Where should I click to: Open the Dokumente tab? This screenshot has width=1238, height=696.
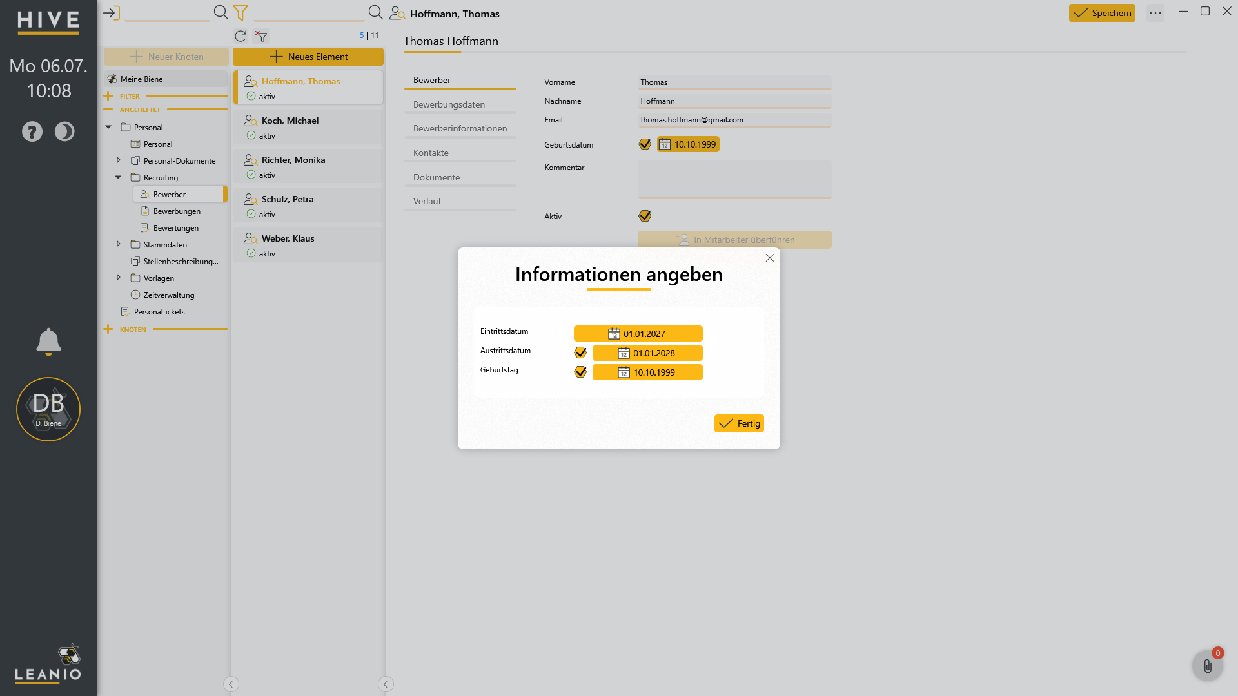click(460, 177)
